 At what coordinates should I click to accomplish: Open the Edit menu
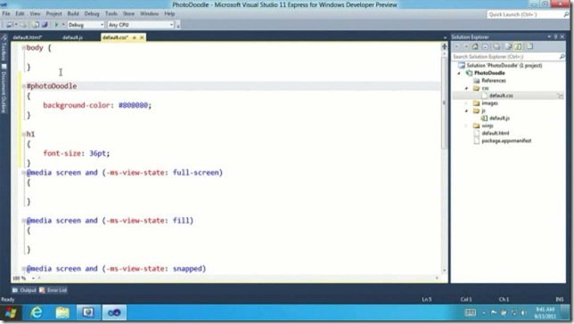click(x=20, y=13)
